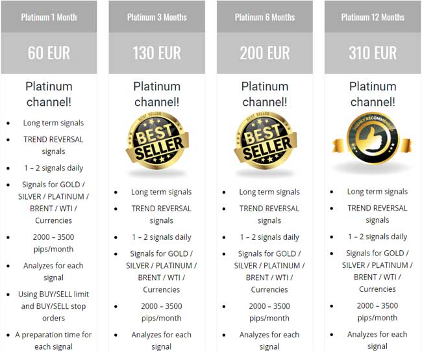The height and width of the screenshot is (351, 422).
Task: Open the Platinum 6 Months plan header
Action: coord(264,17)
